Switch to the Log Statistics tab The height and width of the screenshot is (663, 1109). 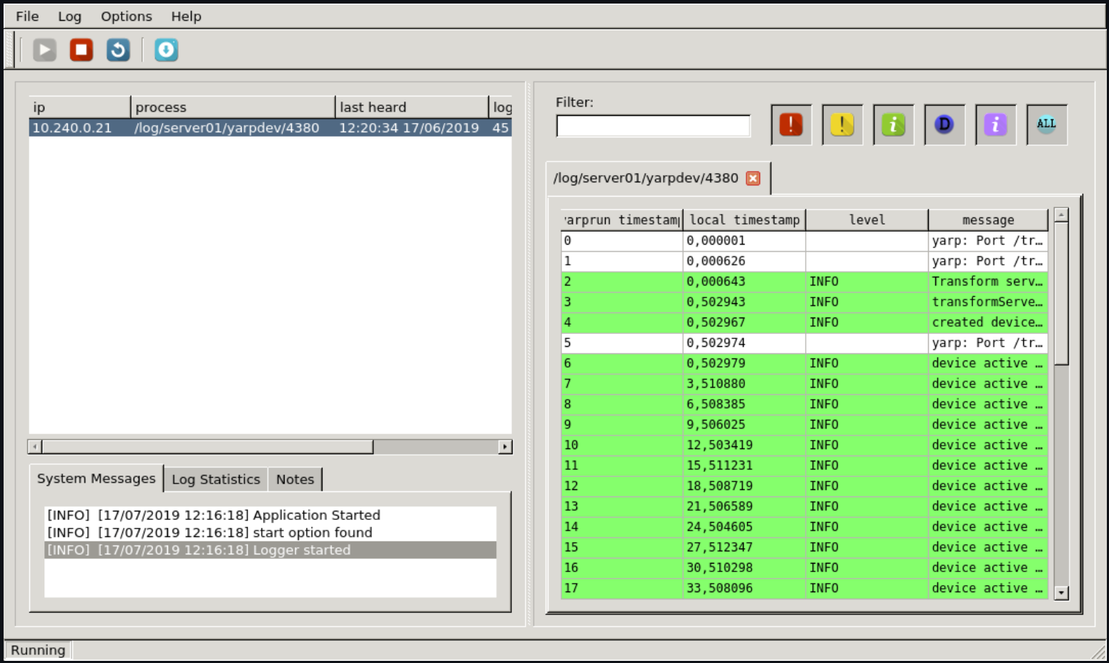pos(215,479)
